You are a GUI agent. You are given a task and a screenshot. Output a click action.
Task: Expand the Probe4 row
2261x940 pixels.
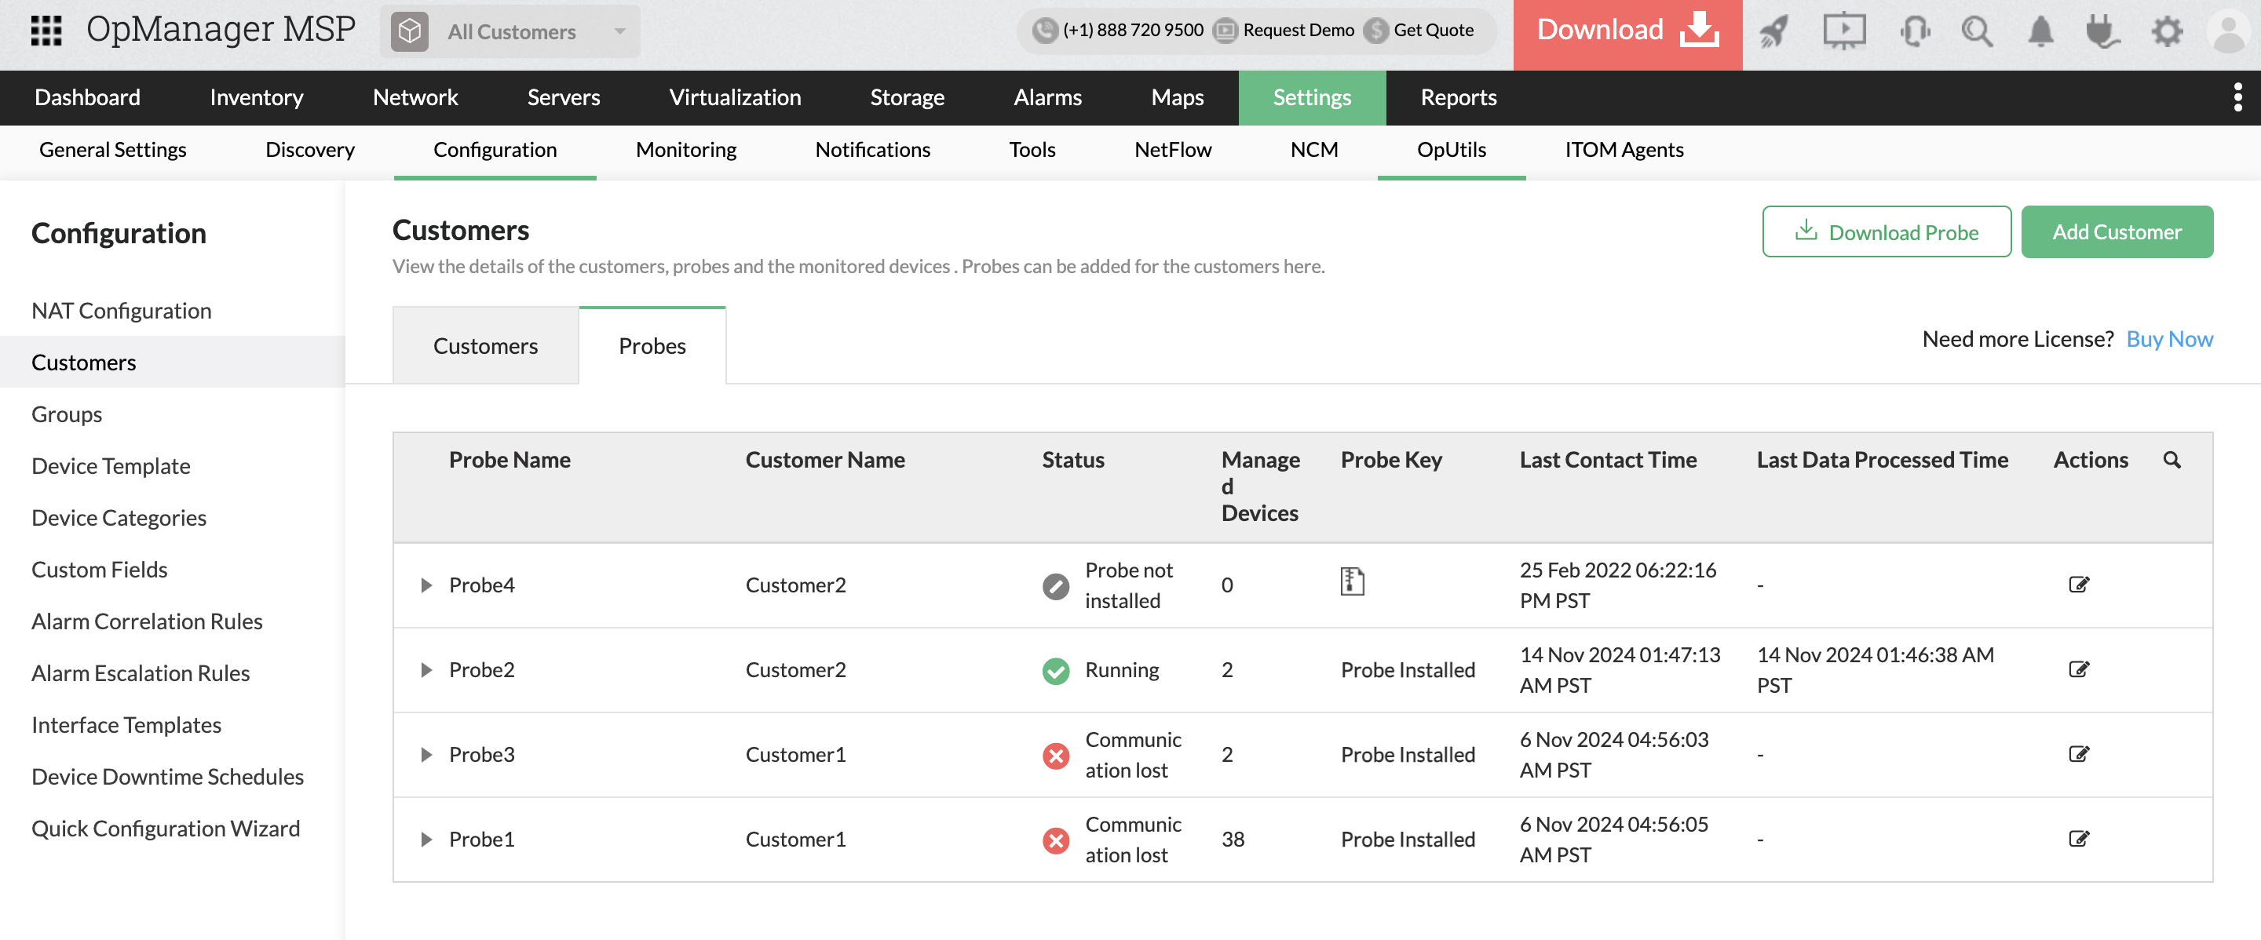(426, 585)
